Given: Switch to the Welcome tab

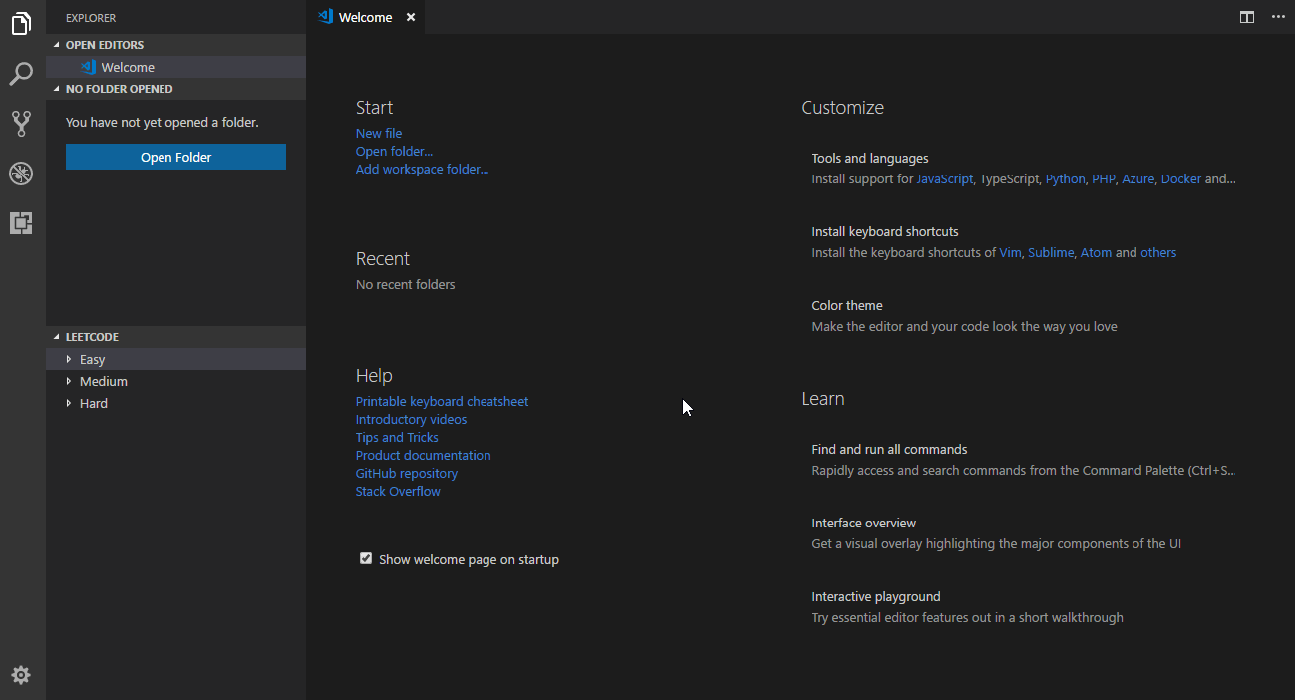Looking at the screenshot, I should click(x=365, y=17).
